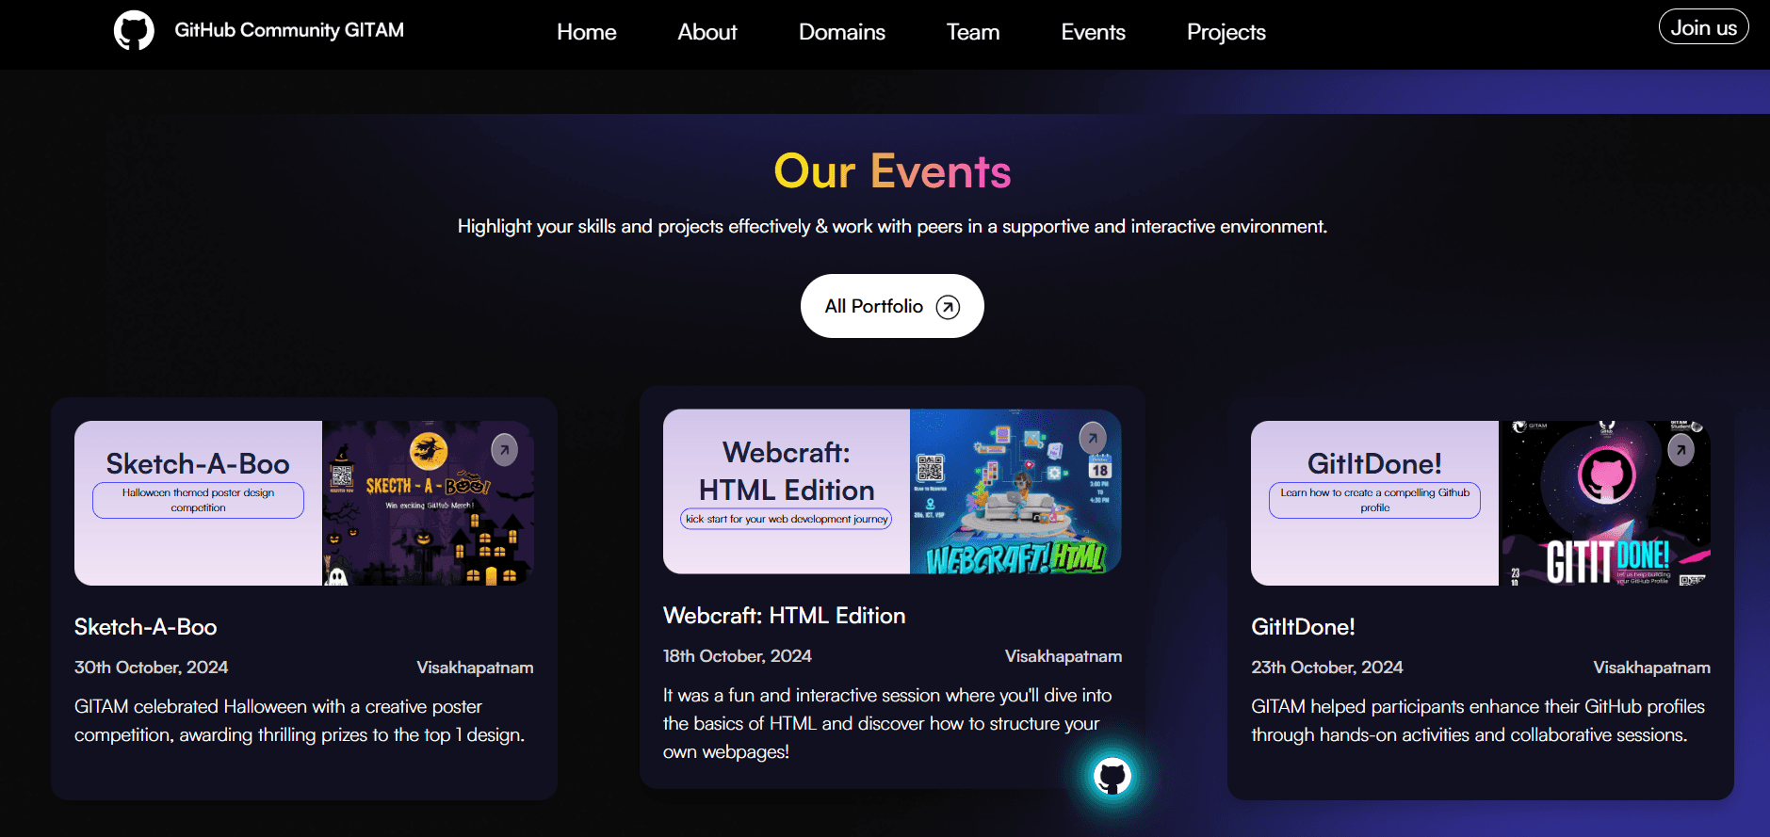1770x837 pixels.
Task: Go to the Home menu item
Action: click(587, 32)
